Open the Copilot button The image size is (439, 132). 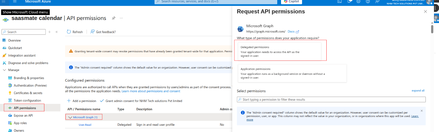291,2
